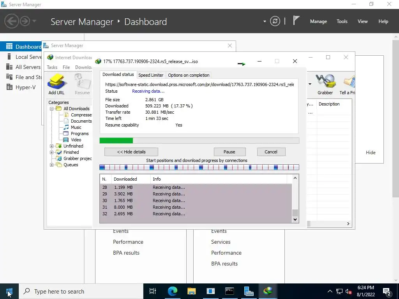This screenshot has width=399, height=299.
Task: Click the Info column header
Action: (x=219, y=179)
